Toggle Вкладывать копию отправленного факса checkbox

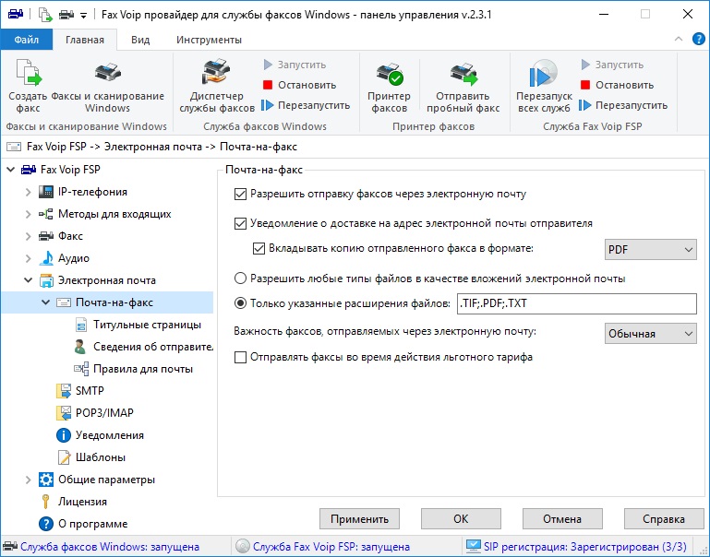point(259,248)
